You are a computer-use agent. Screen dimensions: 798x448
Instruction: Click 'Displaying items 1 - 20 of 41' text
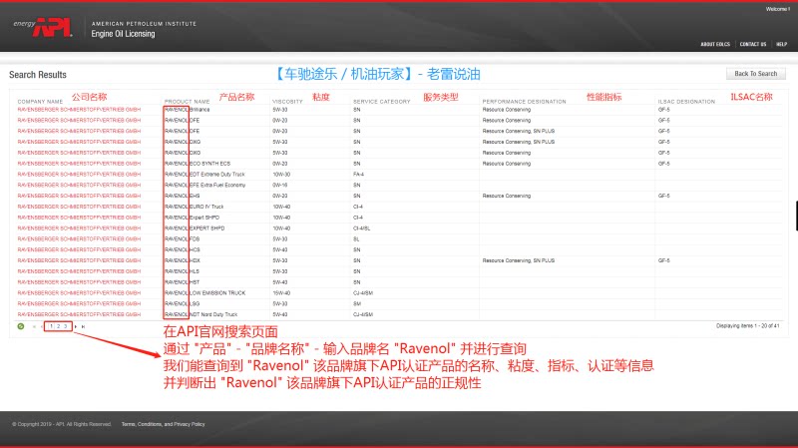747,326
